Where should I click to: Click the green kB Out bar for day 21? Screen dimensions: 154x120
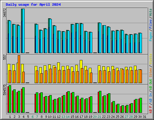pos(100,102)
